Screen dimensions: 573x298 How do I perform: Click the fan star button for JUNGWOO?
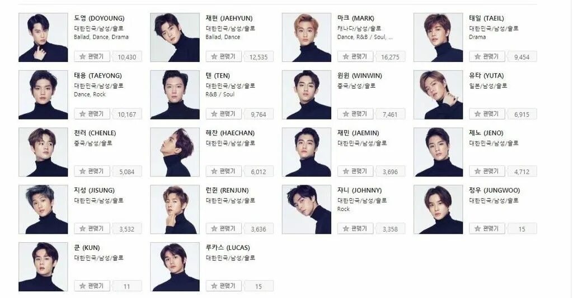coord(486,228)
